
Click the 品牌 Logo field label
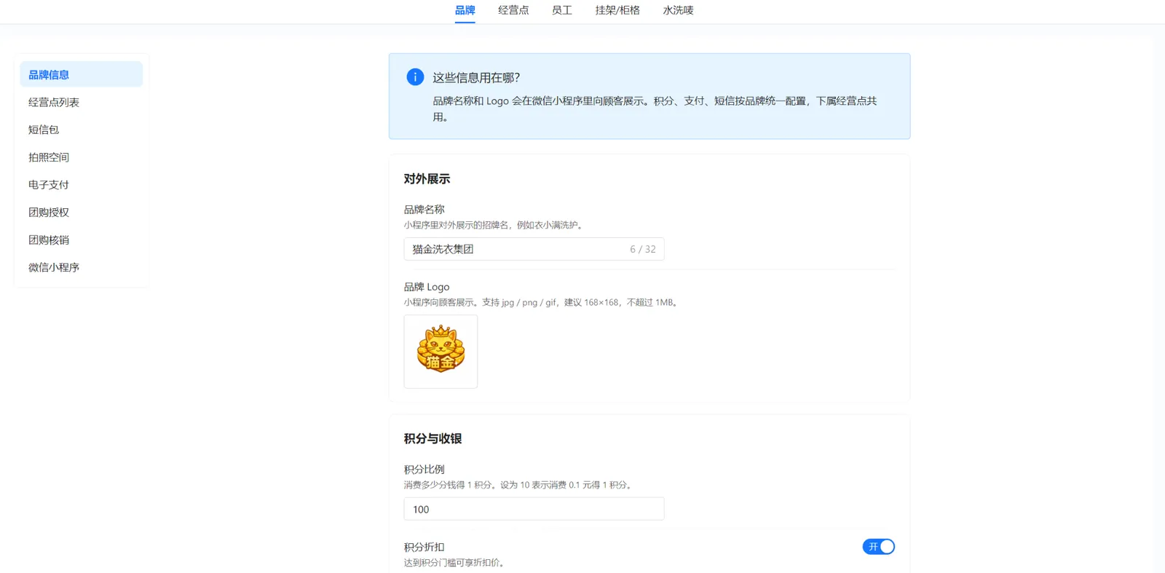click(427, 287)
